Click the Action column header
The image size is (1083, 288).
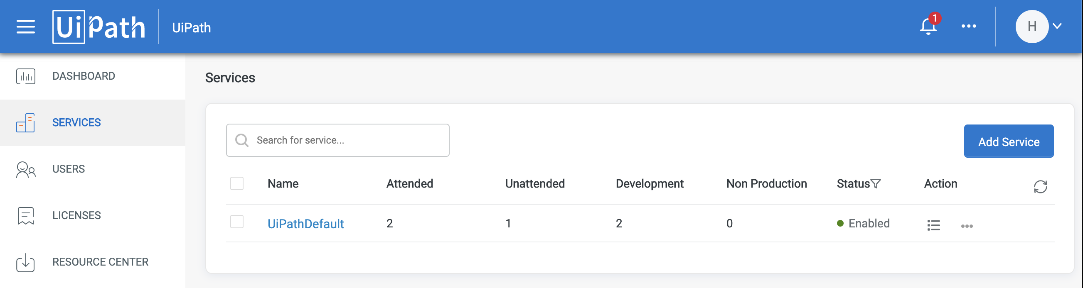point(940,183)
